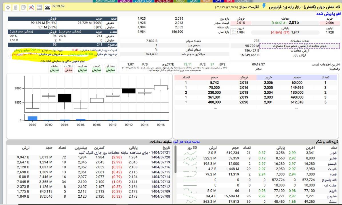Click the حجم معاملات dashed field

299,46
